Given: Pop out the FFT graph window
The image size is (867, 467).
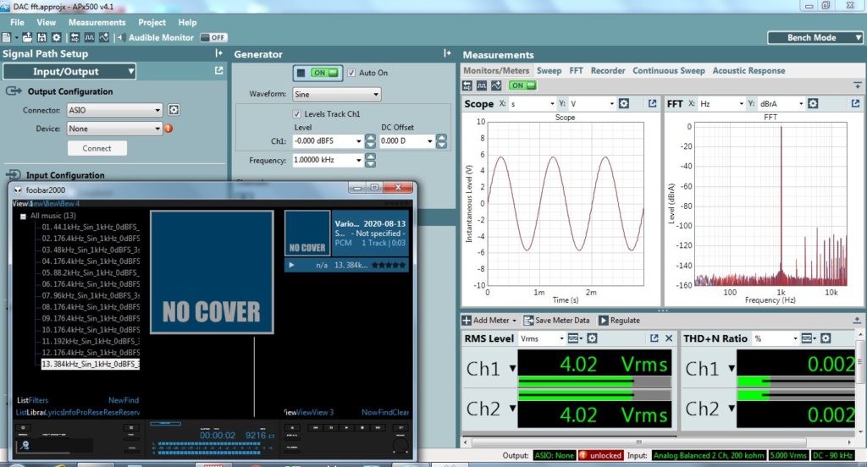Looking at the screenshot, I should [854, 103].
